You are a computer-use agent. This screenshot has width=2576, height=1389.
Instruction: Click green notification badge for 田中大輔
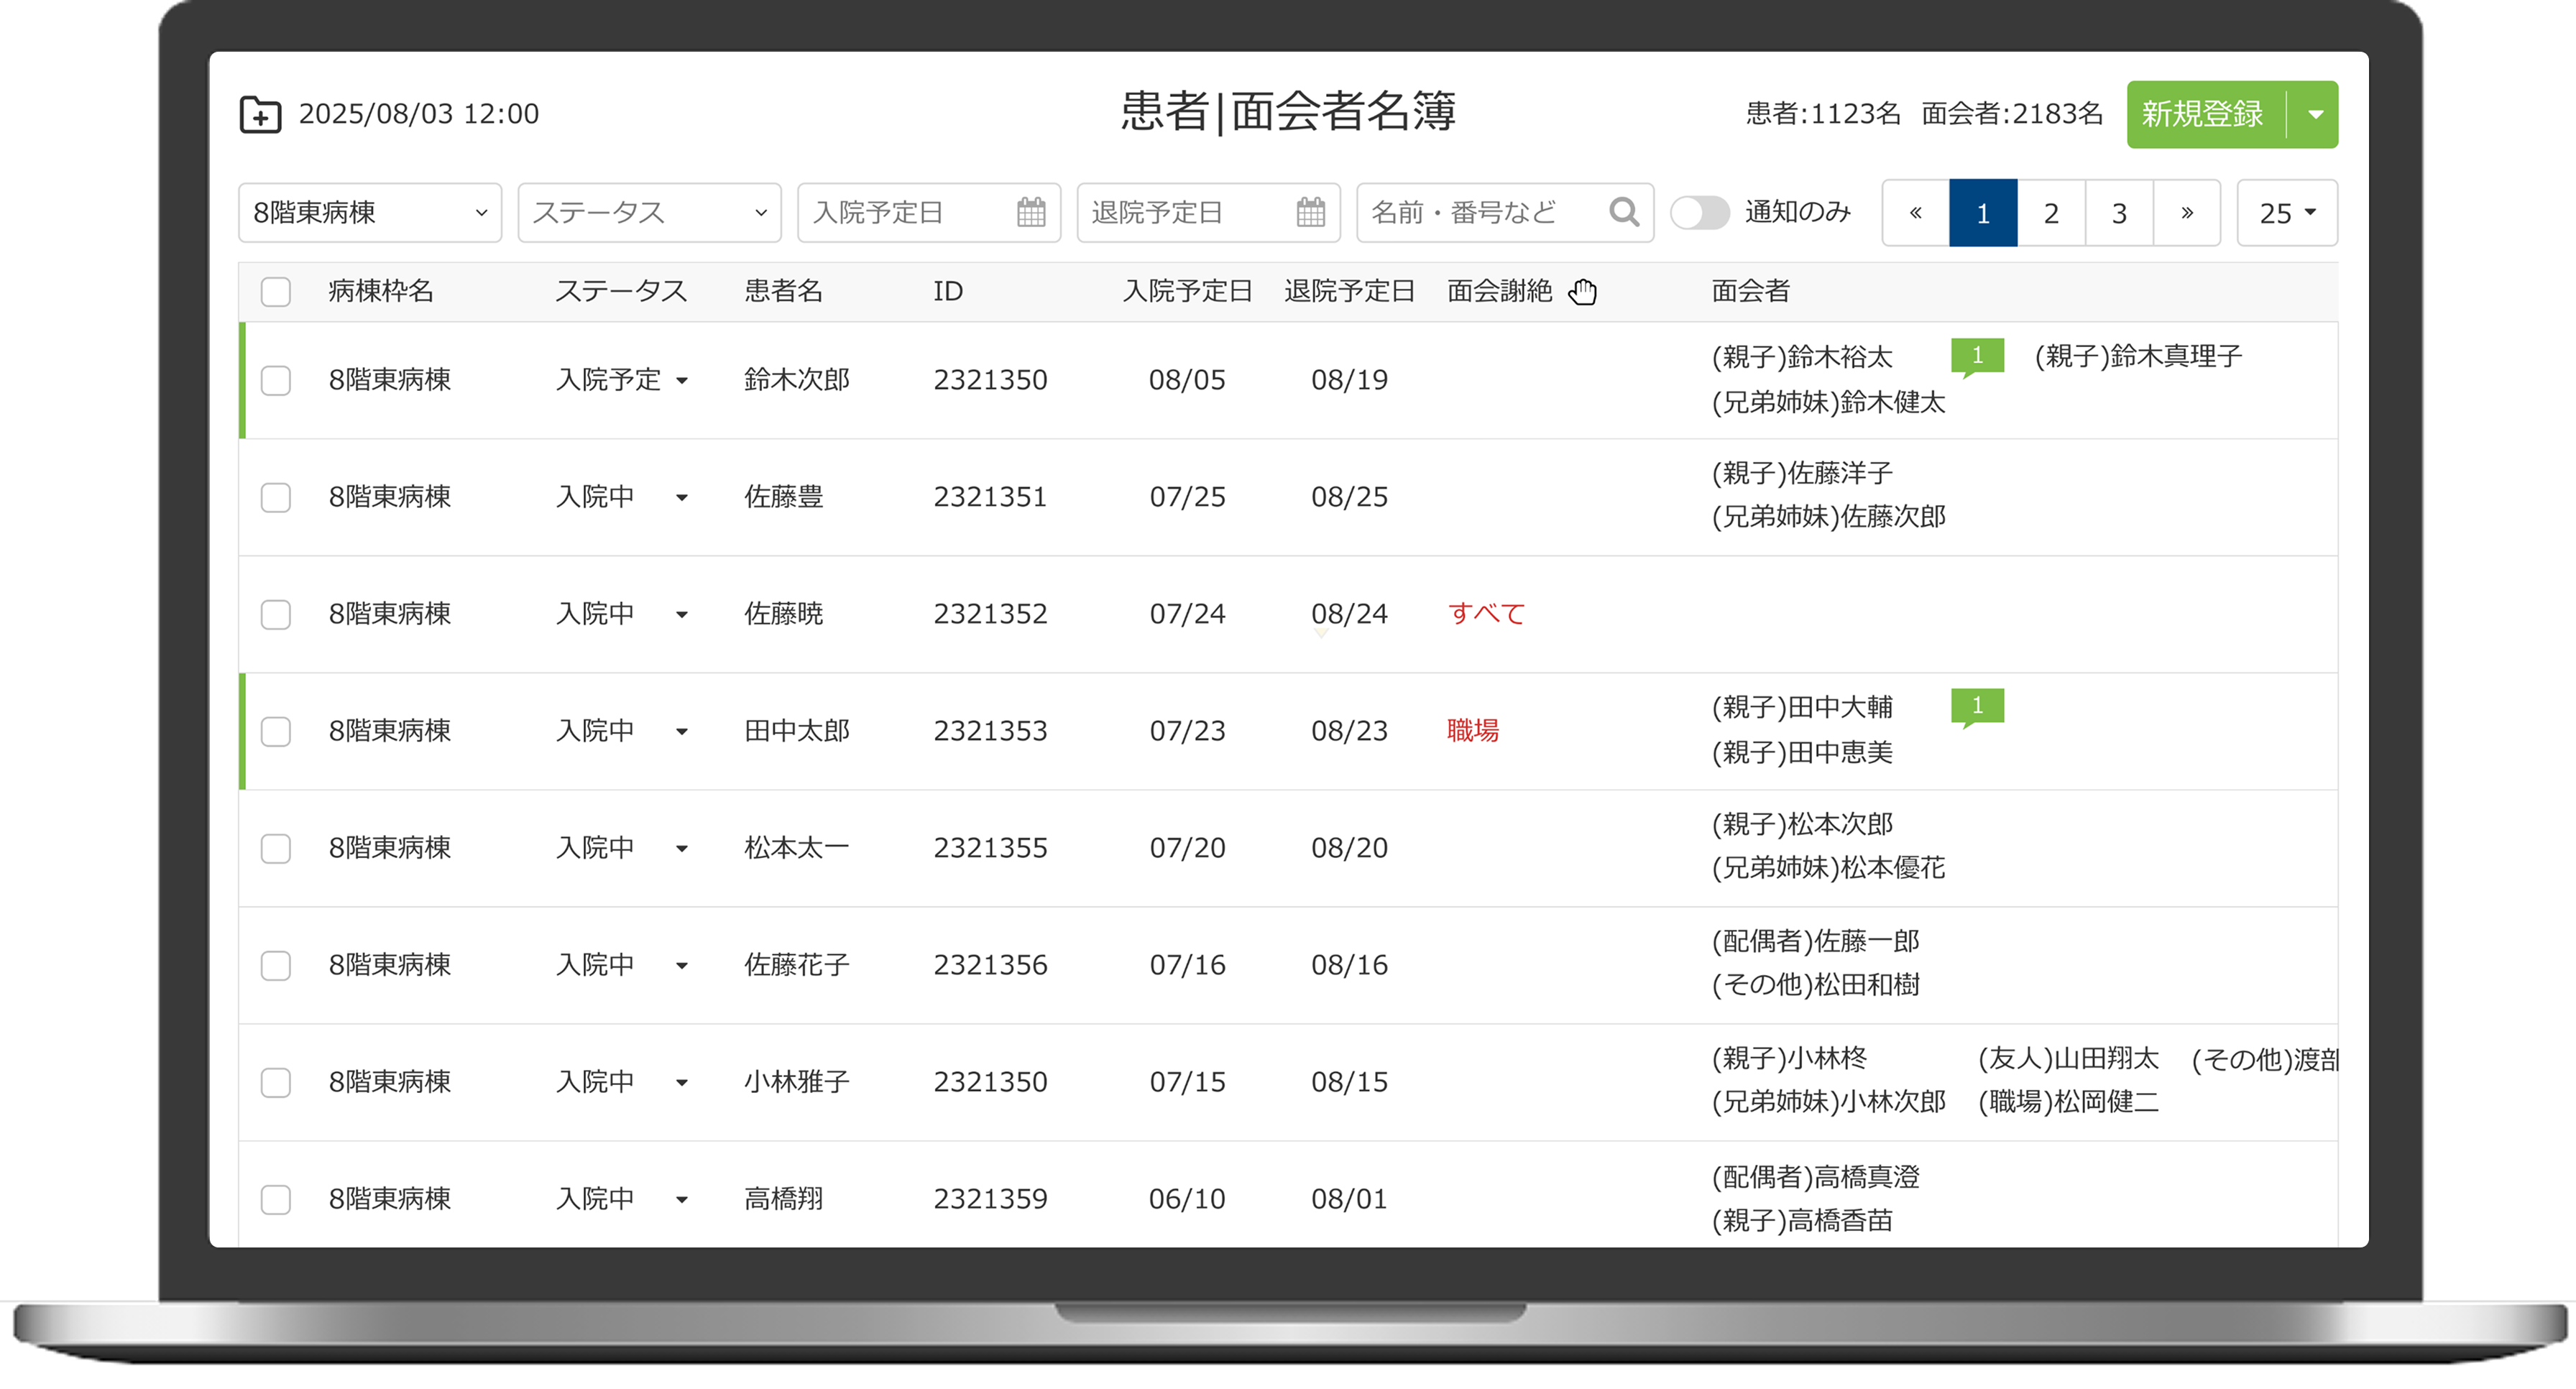point(1977,706)
